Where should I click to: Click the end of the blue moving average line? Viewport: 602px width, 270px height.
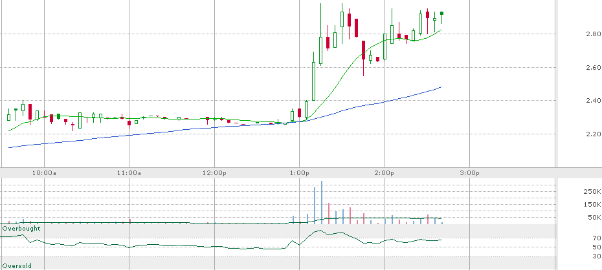441,87
